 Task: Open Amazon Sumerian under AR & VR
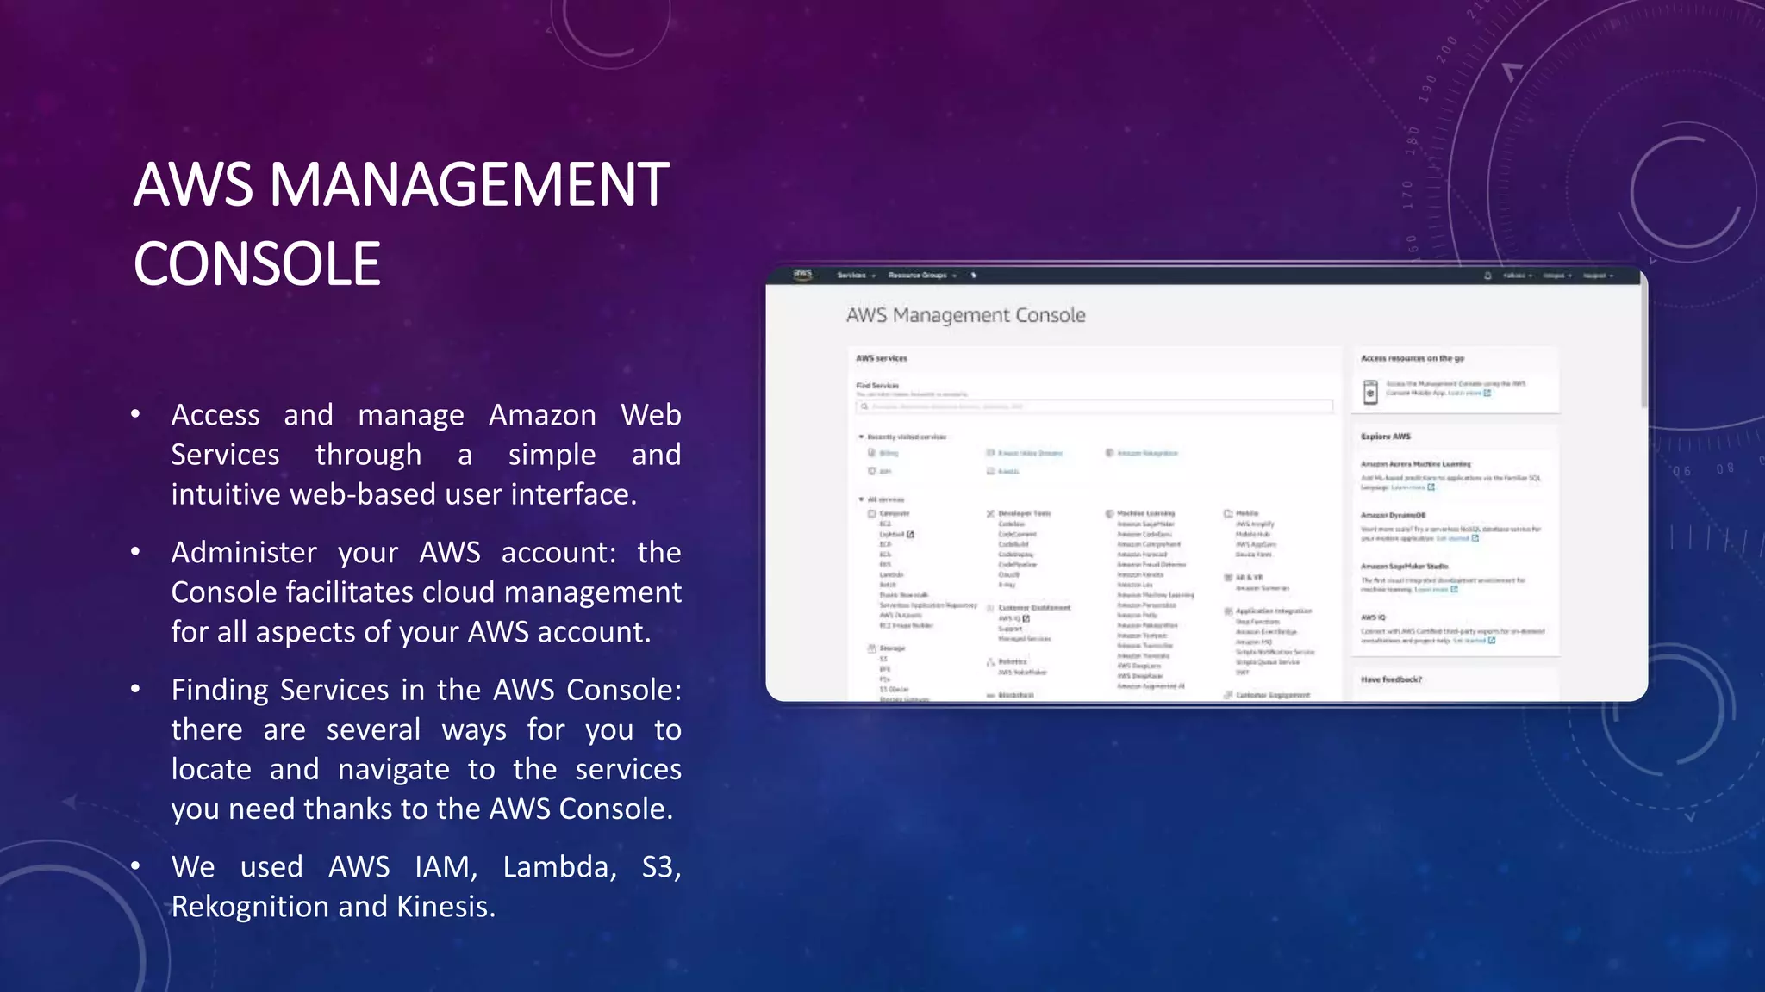click(1262, 588)
